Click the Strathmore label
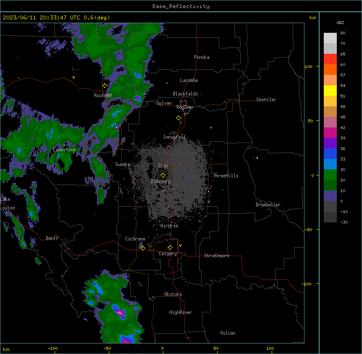 tap(217, 256)
